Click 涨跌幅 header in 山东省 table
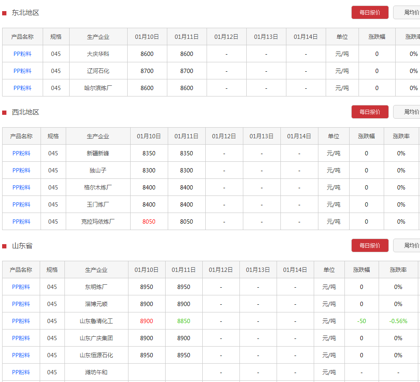420x382 pixels. pos(362,270)
